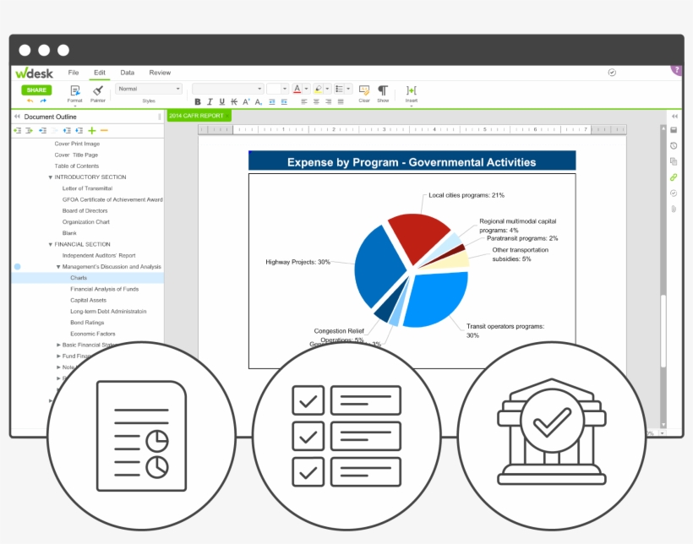The image size is (693, 544).
Task: Open revision history in the right sidebar
Action: coord(672,145)
